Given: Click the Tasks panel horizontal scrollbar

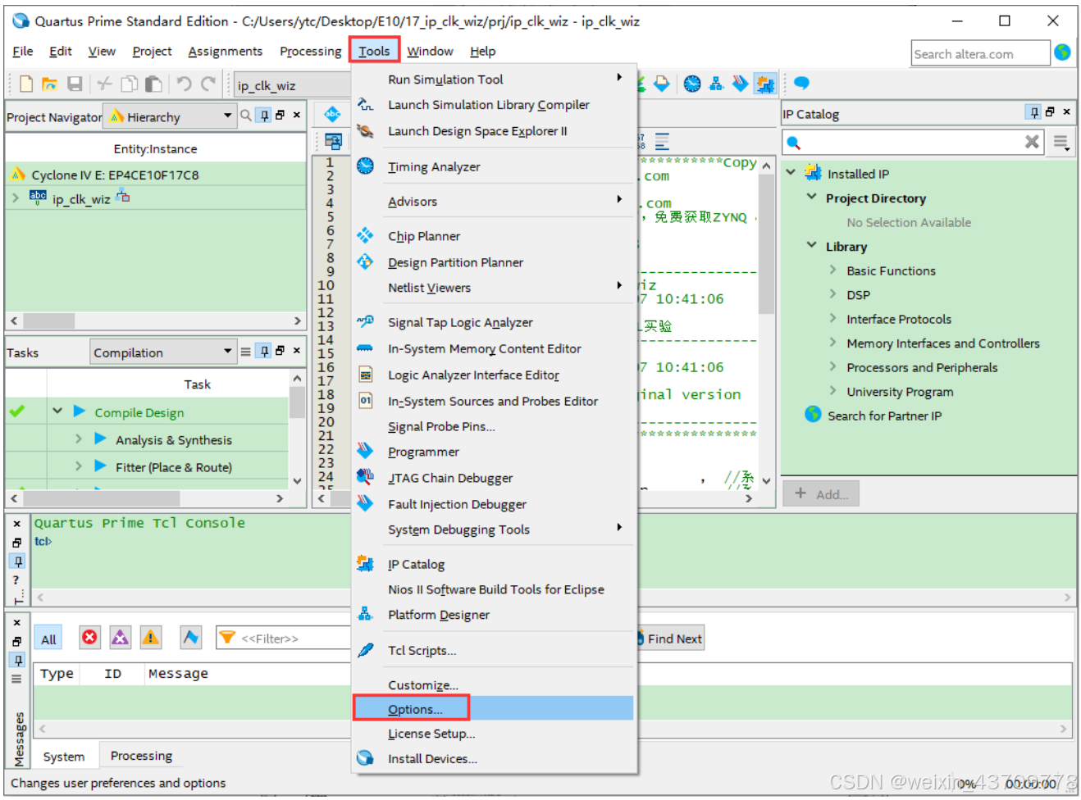Looking at the screenshot, I should (148, 498).
